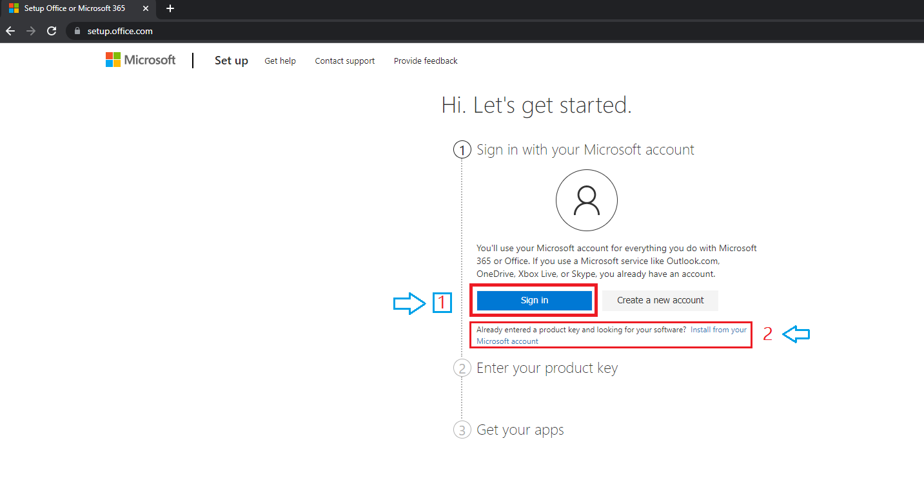Reload the setup.office.com page
Viewport: 924px width, 492px height.
(52, 31)
